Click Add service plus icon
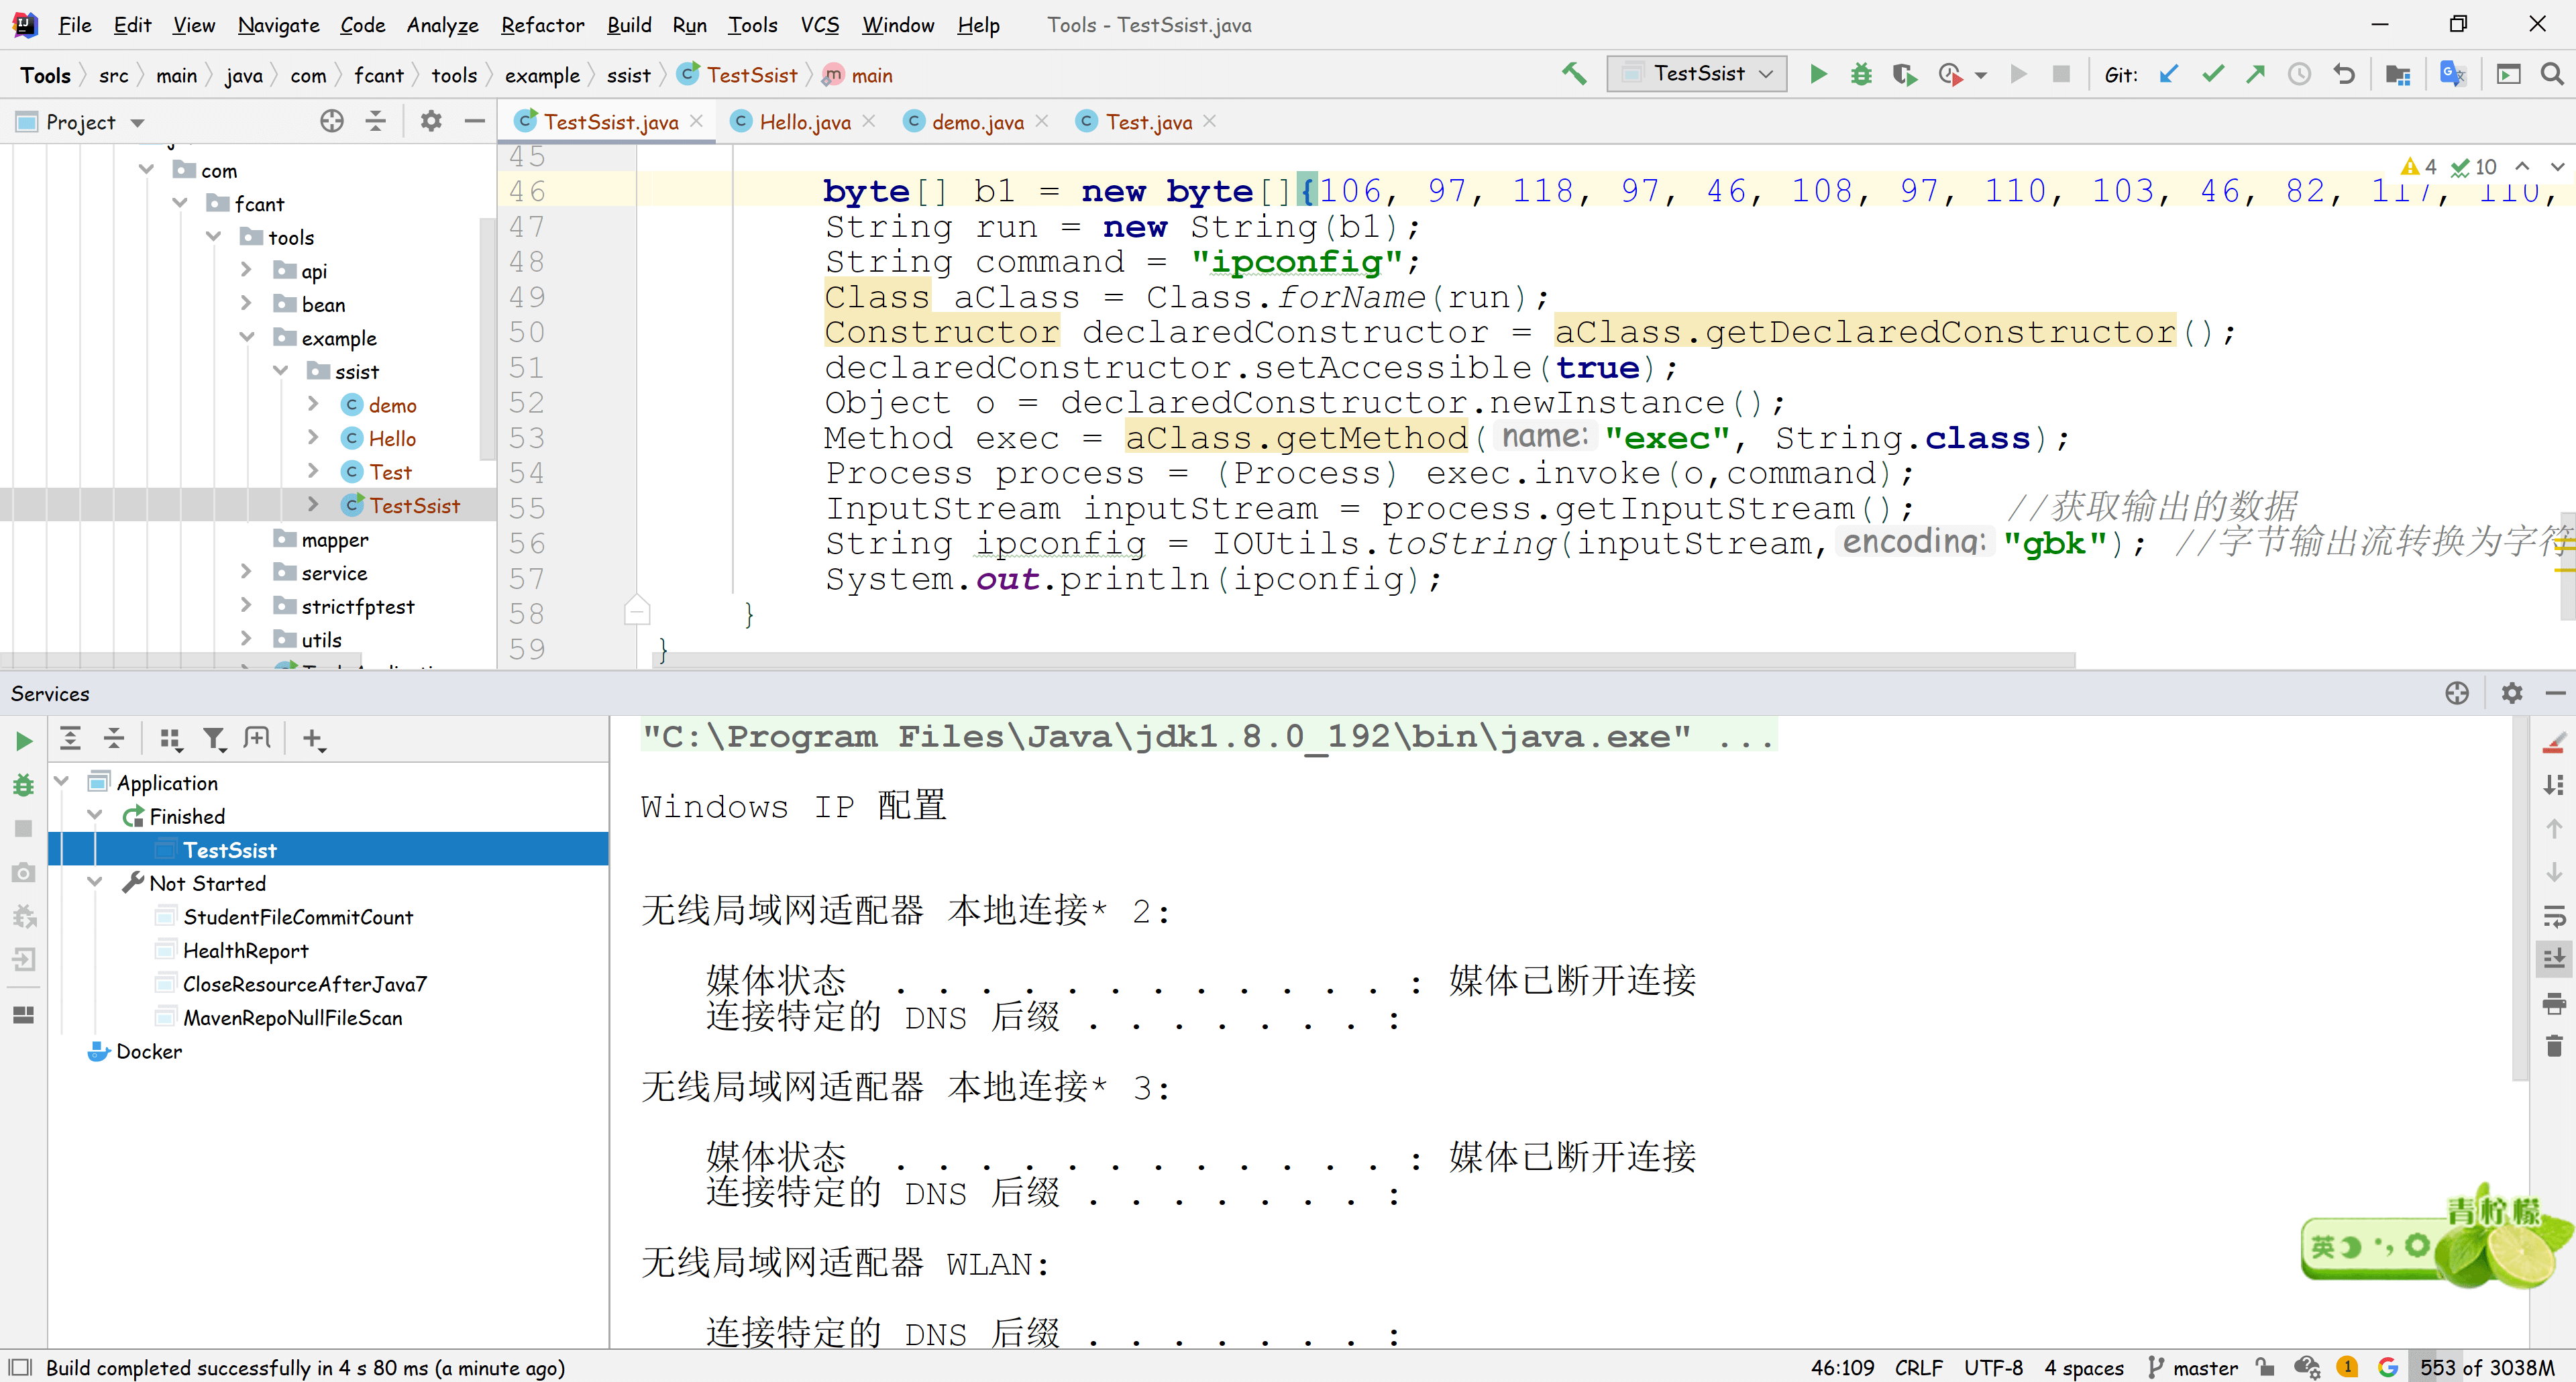Screen dimensions: 2576x1382 click(312, 739)
